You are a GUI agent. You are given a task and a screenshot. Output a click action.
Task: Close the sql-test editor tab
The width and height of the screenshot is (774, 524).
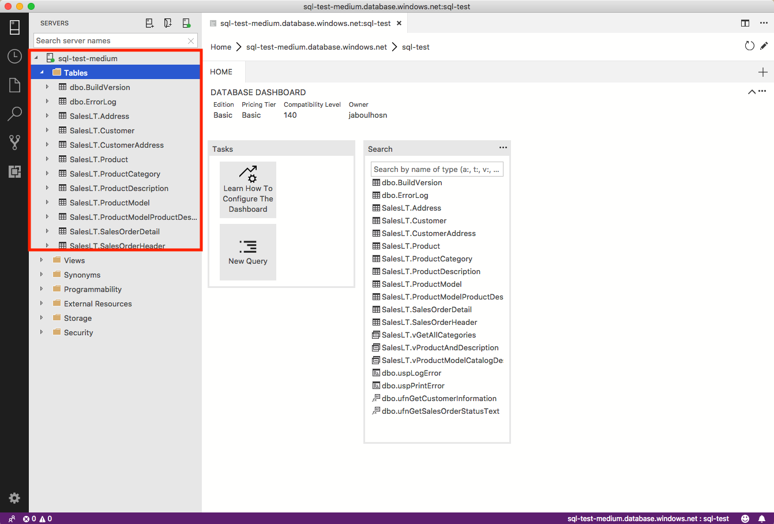click(399, 23)
